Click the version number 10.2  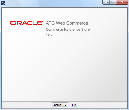click(x=49, y=35)
